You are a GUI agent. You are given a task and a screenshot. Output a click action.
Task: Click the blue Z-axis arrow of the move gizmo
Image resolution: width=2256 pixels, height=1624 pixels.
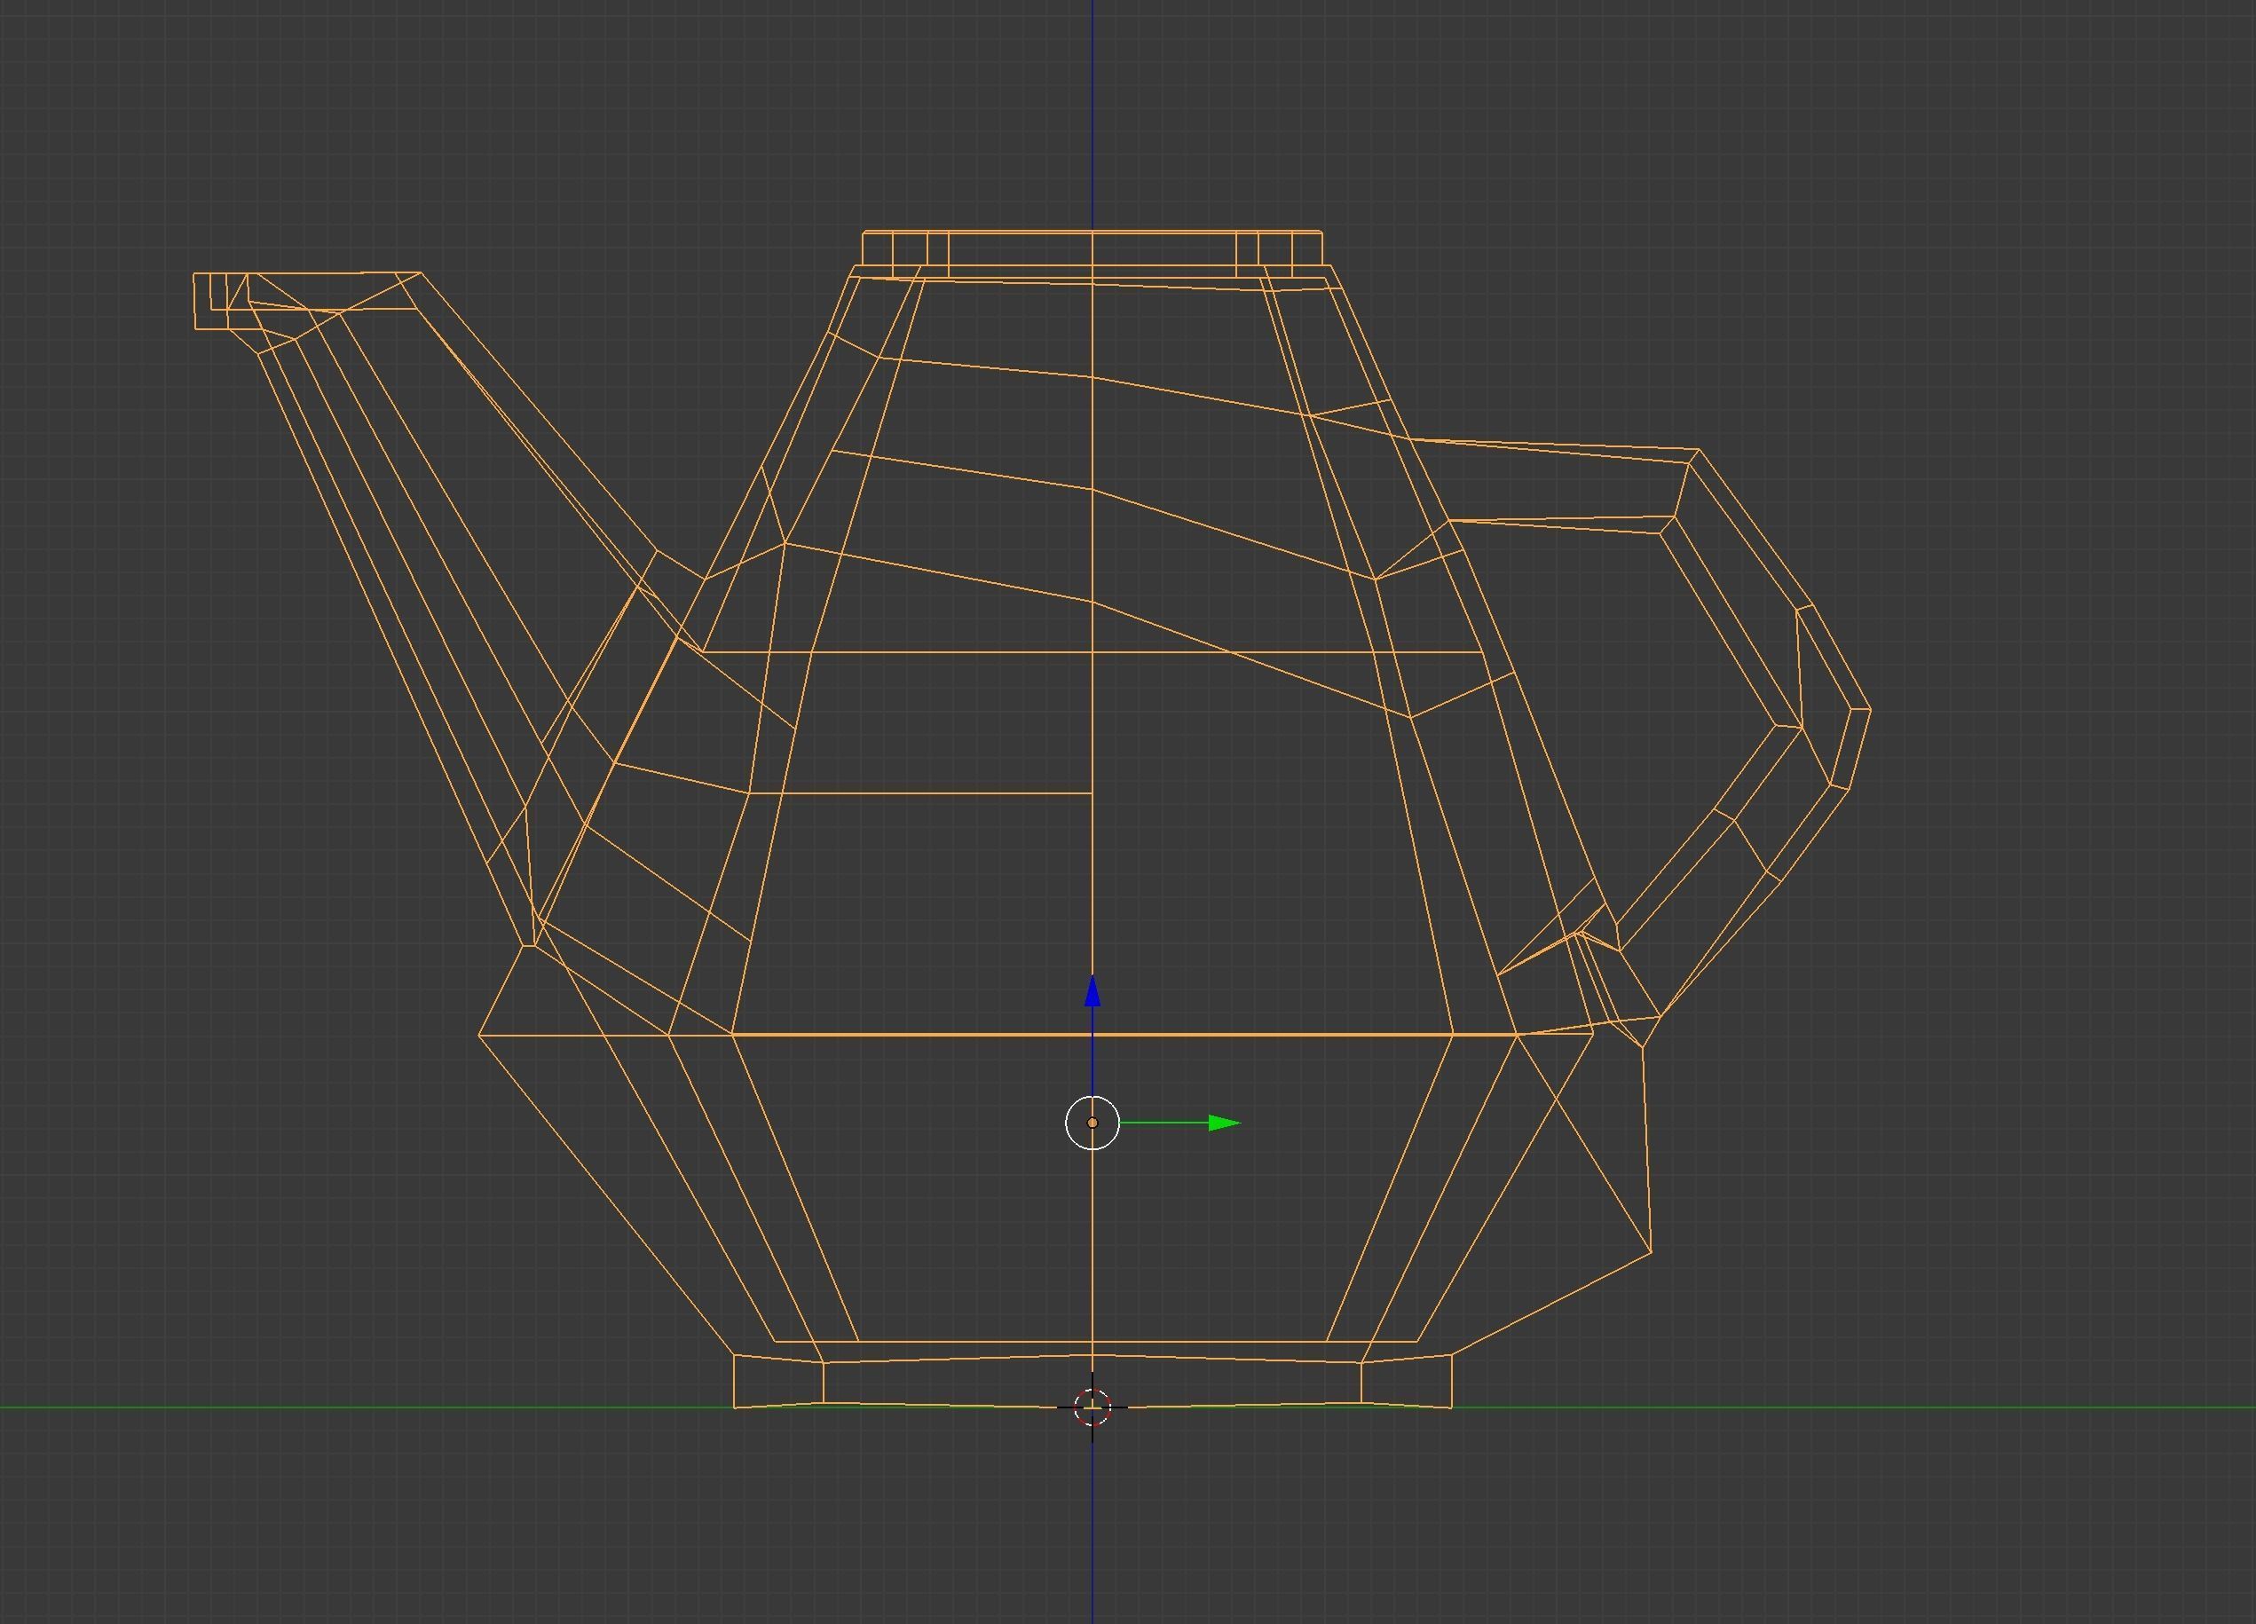[1093, 990]
